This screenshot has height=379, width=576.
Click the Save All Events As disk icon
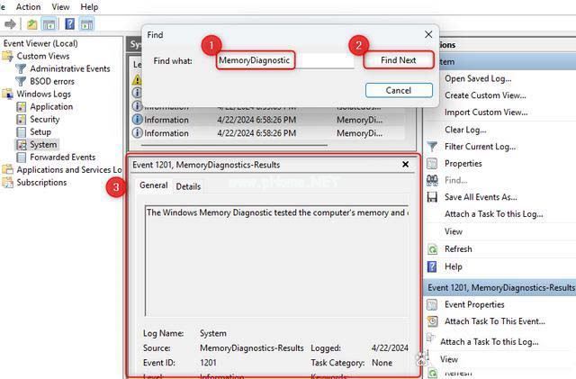(432, 197)
